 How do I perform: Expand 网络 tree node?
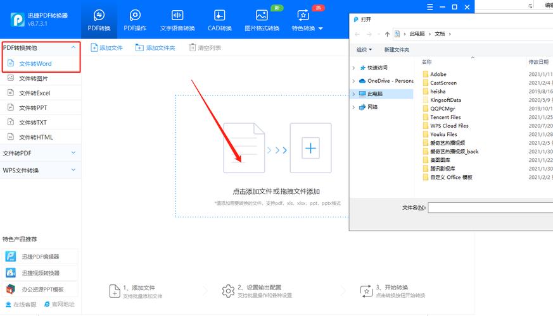point(353,107)
